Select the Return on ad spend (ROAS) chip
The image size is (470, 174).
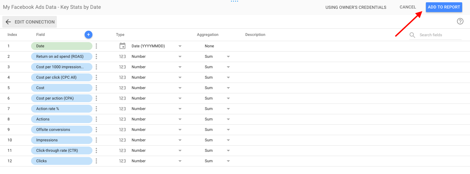point(62,56)
